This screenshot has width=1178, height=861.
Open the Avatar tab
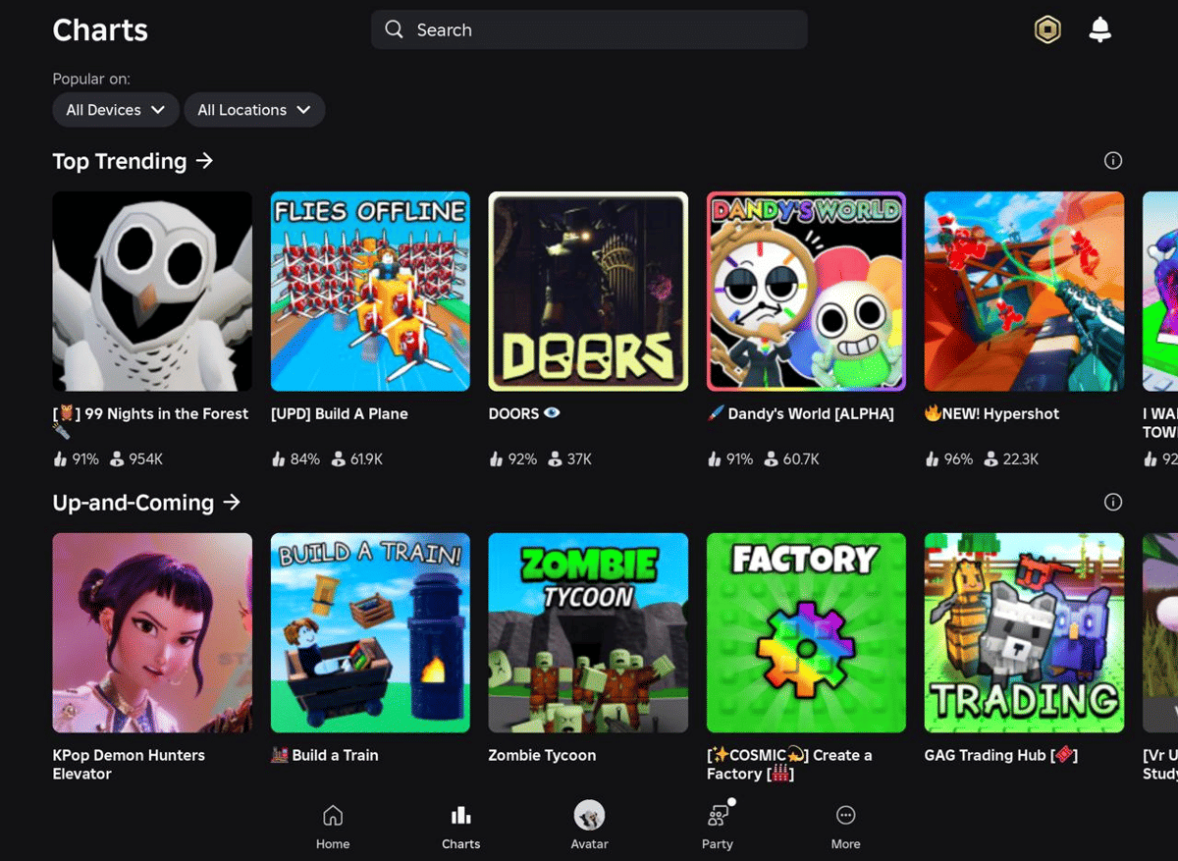pyautogui.click(x=589, y=824)
